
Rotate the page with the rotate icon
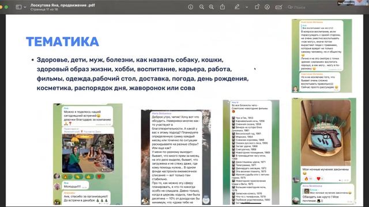[257, 7]
